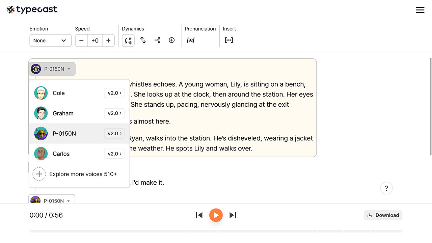Download the generated audio
Screen dimensions: 432x243
(383, 215)
